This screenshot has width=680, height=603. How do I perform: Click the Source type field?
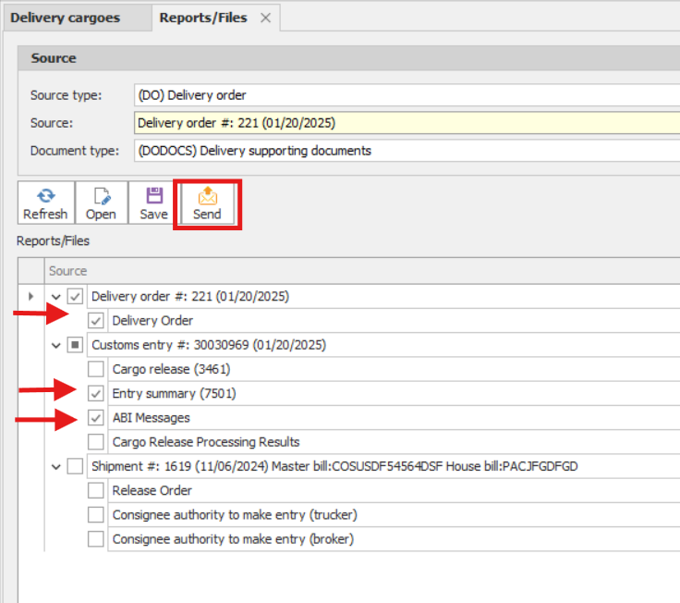point(407,95)
